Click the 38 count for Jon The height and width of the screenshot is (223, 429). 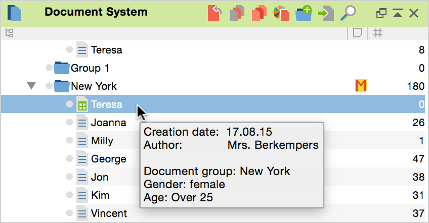[418, 177]
